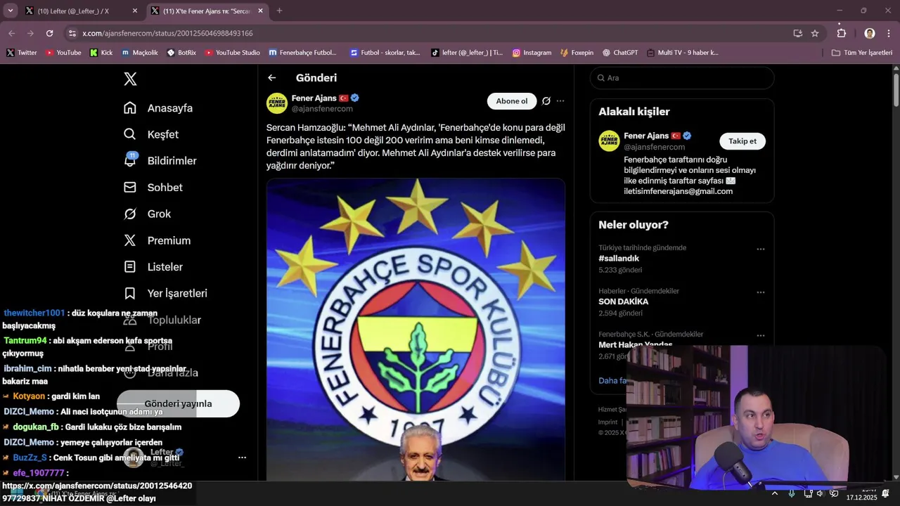
Task: Open the tab search dropdown
Action: tap(10, 11)
